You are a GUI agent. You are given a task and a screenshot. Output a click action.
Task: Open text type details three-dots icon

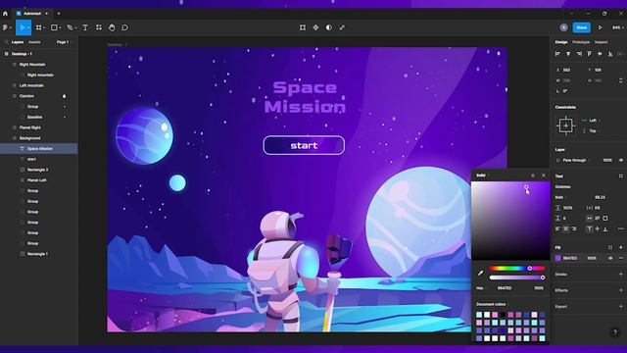click(620, 228)
